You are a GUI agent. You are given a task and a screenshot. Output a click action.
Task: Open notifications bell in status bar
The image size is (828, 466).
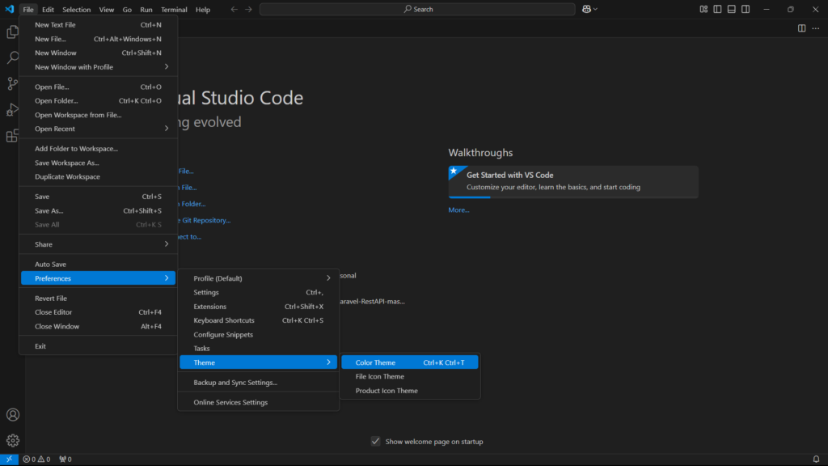point(816,460)
